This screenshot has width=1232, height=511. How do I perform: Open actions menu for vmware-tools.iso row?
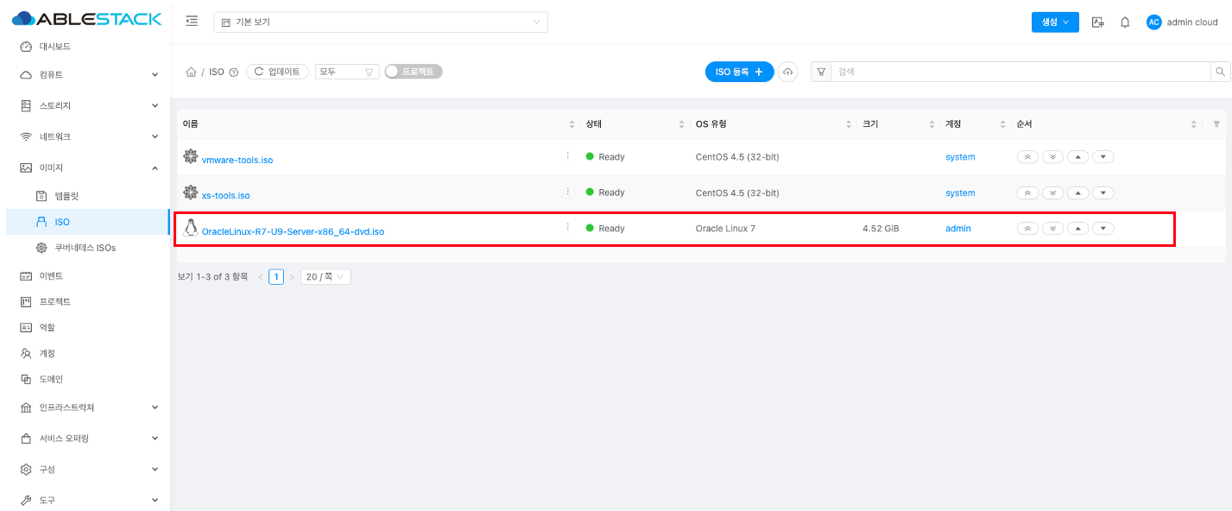tap(567, 155)
